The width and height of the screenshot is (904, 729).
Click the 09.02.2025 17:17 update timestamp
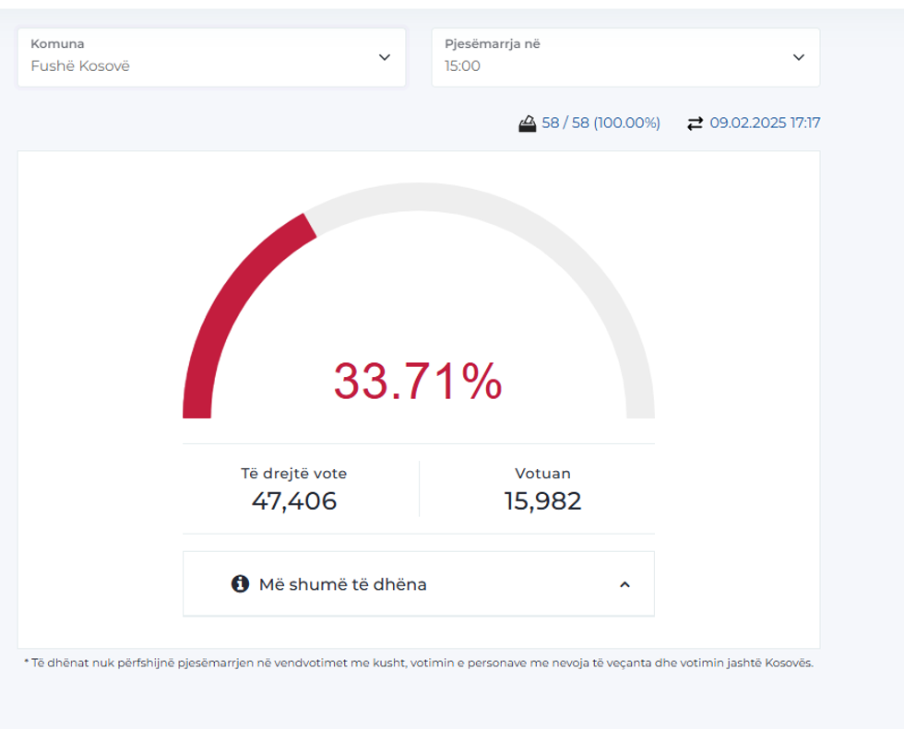(x=765, y=123)
